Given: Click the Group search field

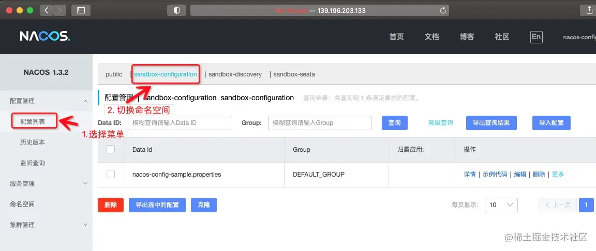Looking at the screenshot, I should (320, 123).
